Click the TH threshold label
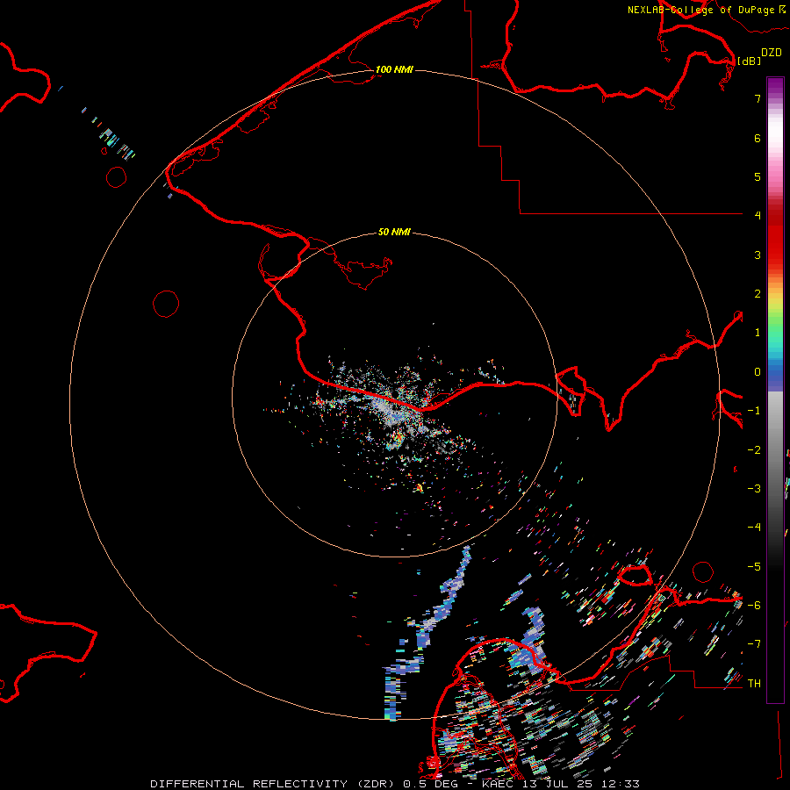This screenshot has width=790, height=790. 754,684
